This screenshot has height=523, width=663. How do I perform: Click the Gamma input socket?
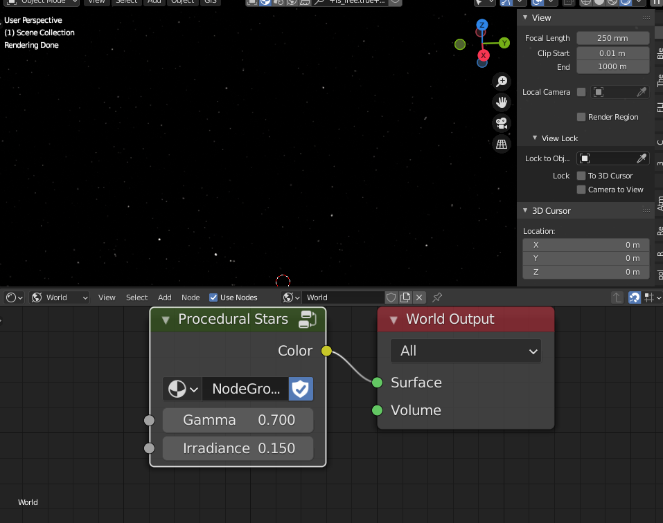pyautogui.click(x=149, y=421)
